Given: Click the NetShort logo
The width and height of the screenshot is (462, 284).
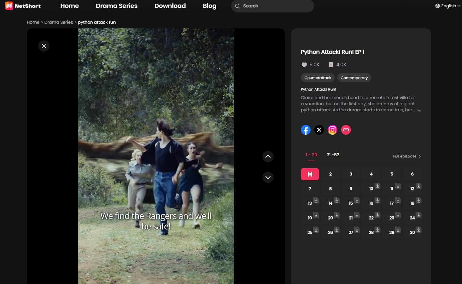Looking at the screenshot, I should [x=23, y=6].
